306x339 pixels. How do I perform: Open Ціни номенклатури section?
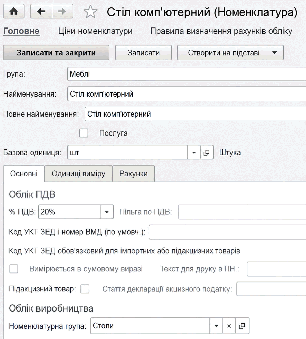[95, 31]
